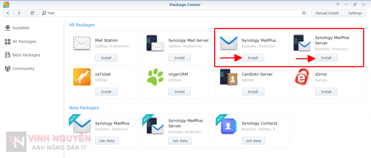The width and height of the screenshot is (371, 158).
Task: Open the Installed section in sidebar
Action: point(21,28)
